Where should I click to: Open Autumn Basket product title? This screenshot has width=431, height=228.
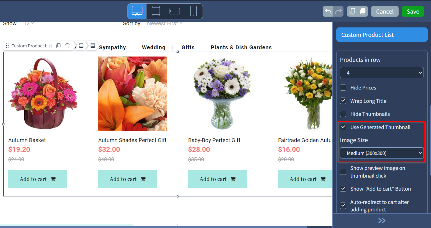click(27, 140)
